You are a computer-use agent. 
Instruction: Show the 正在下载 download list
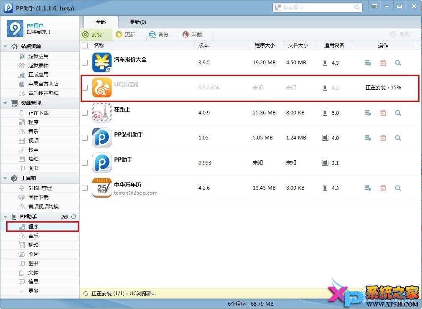coord(38,113)
